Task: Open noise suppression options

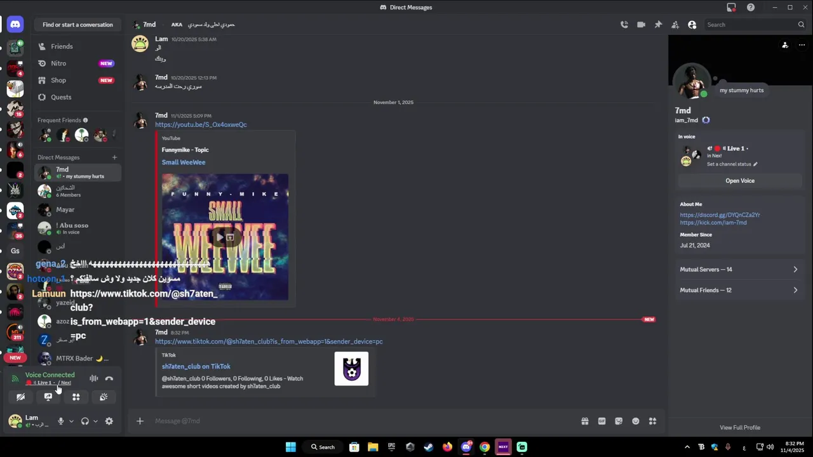Action: [94, 378]
